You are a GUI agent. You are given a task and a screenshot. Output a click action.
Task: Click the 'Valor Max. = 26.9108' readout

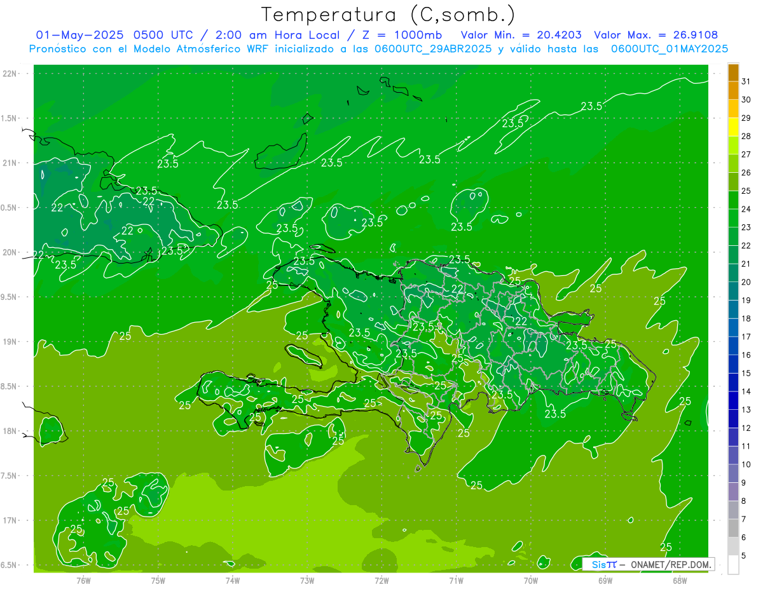point(656,35)
